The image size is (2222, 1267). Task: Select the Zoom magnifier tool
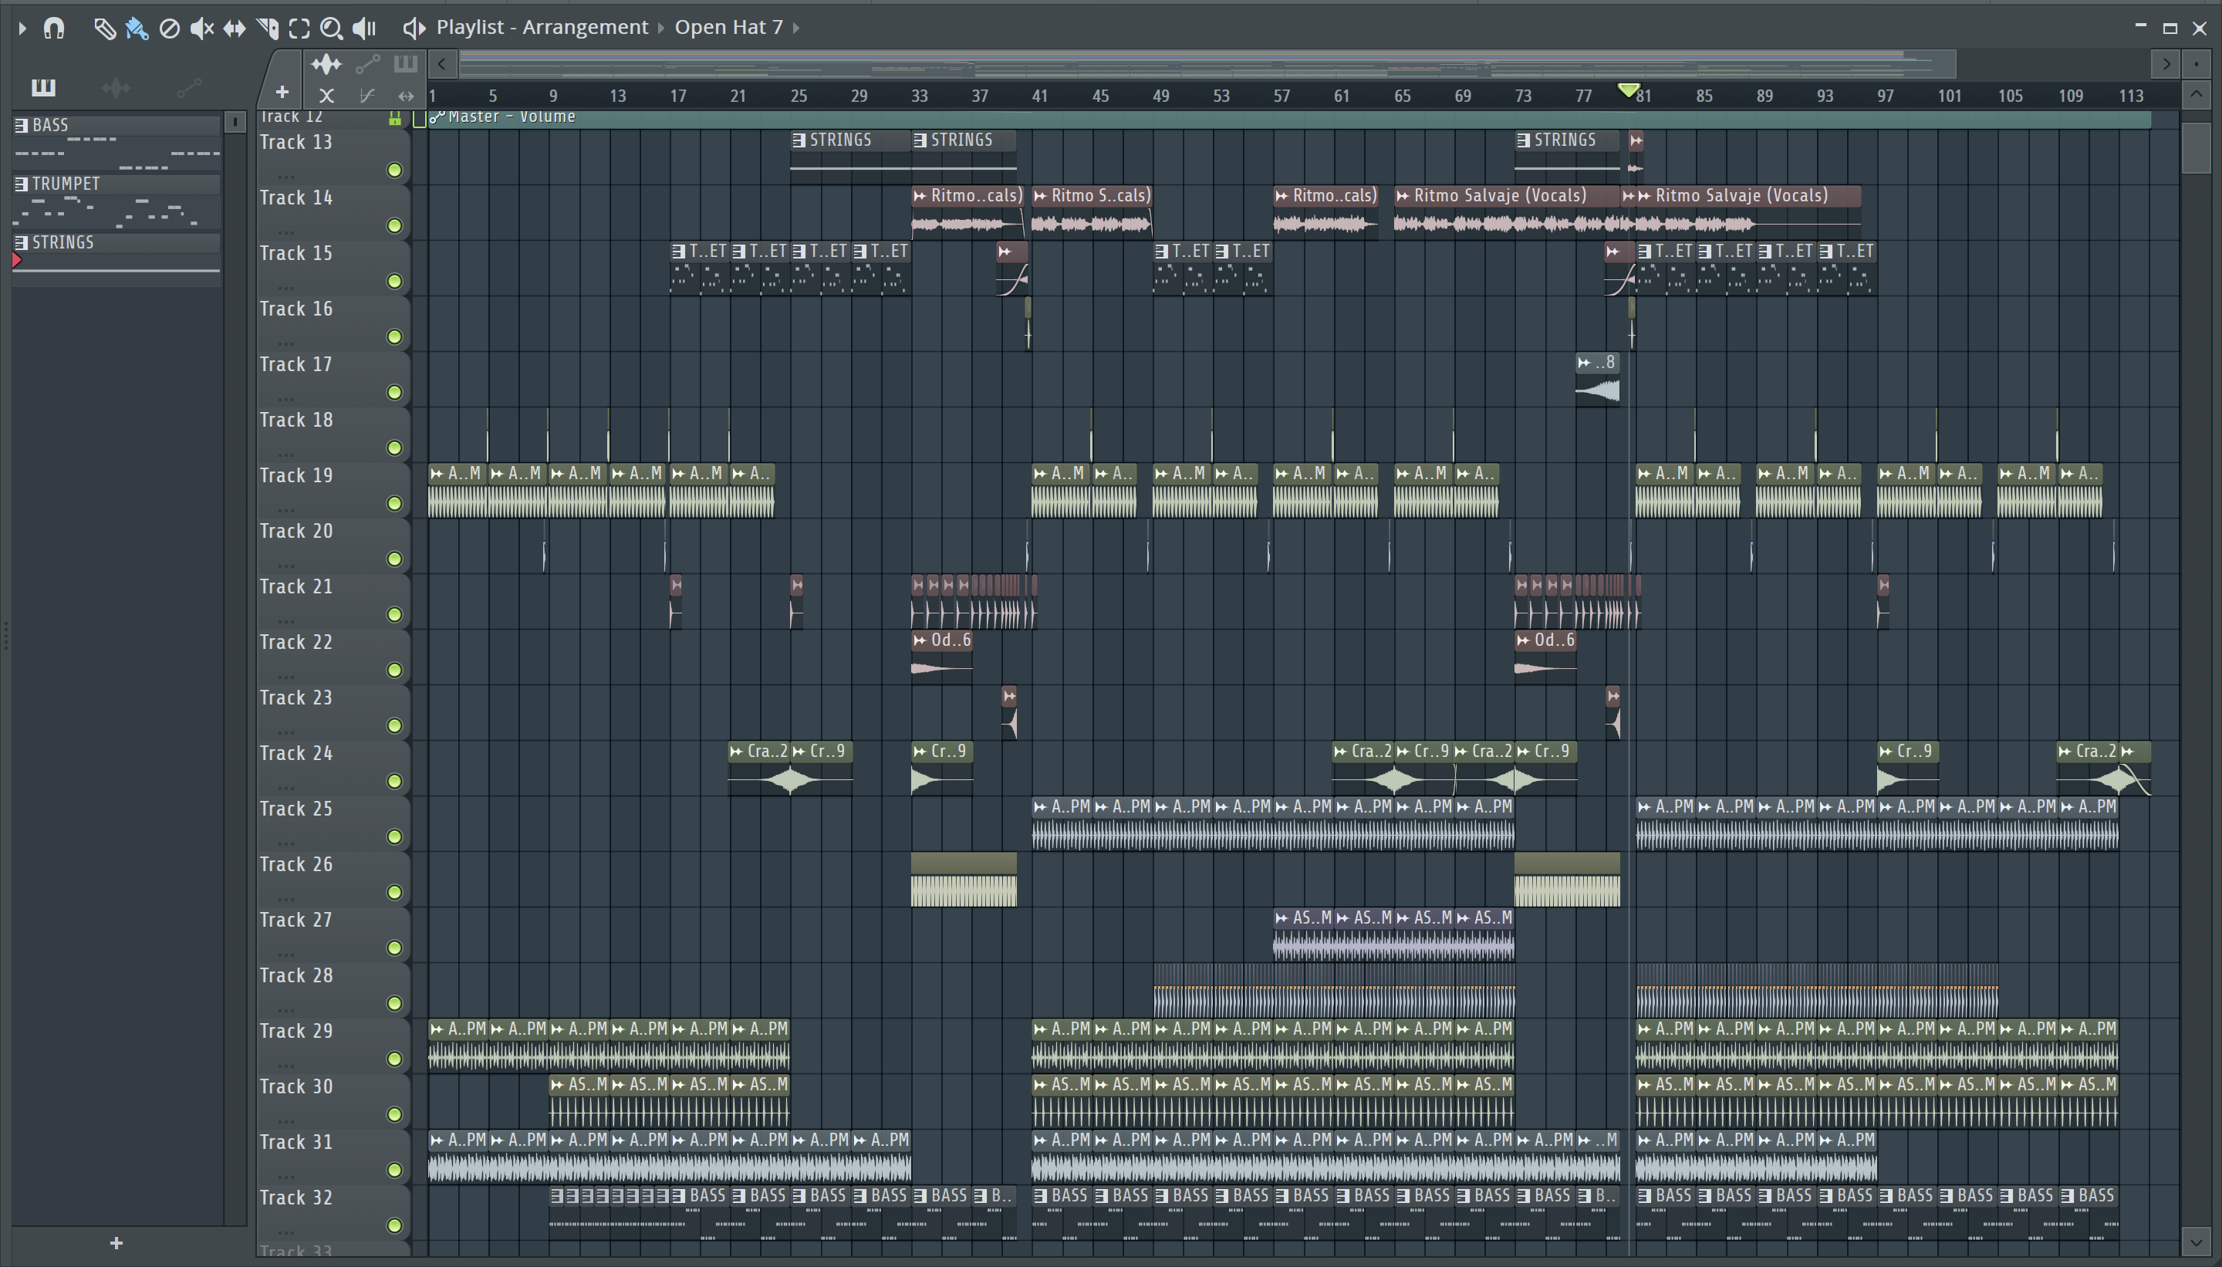(x=331, y=29)
